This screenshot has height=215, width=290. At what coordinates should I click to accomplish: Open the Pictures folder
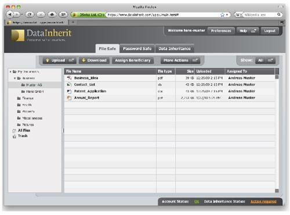tap(26, 125)
